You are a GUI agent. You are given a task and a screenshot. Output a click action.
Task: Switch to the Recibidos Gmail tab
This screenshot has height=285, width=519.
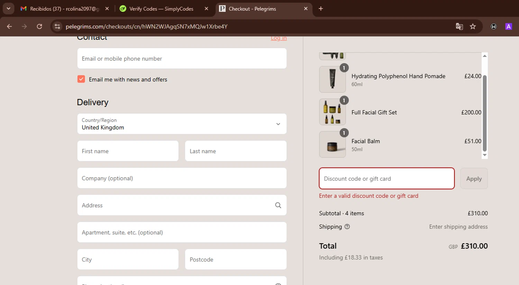pyautogui.click(x=64, y=9)
